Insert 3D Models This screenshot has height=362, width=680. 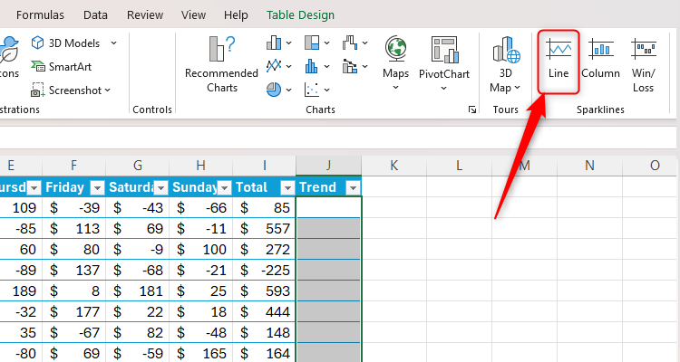[x=65, y=43]
